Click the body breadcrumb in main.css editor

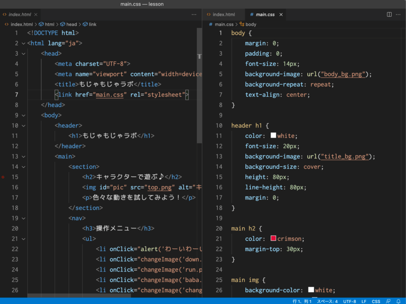pyautogui.click(x=251, y=24)
